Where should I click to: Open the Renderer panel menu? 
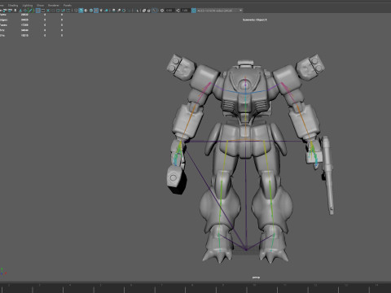[54, 5]
